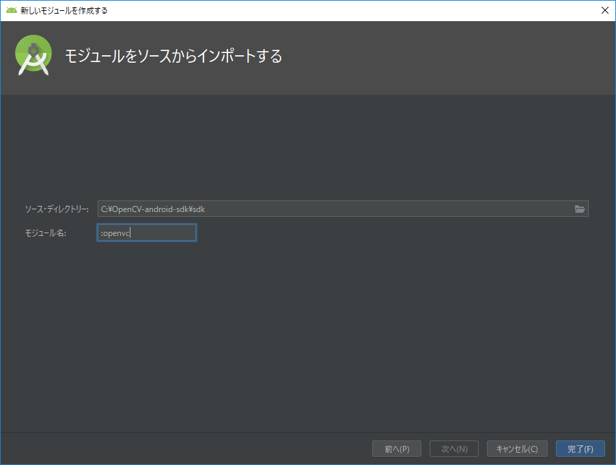The image size is (616, 465).
Task: Click the ソース・ディレクトリー label
Action: 57,209
